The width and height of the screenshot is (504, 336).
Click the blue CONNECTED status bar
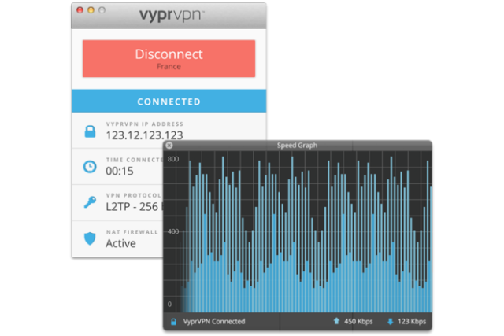[169, 102]
